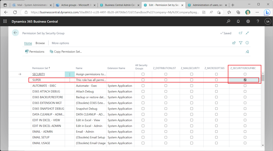Viewport: 273px width, 151px height.
Task: Open the Help question mark icon
Action: tap(258, 21)
